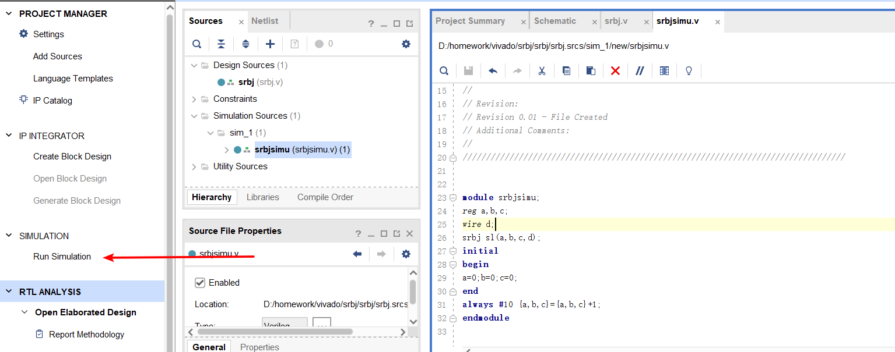Click the Sources panel search icon

(x=197, y=44)
